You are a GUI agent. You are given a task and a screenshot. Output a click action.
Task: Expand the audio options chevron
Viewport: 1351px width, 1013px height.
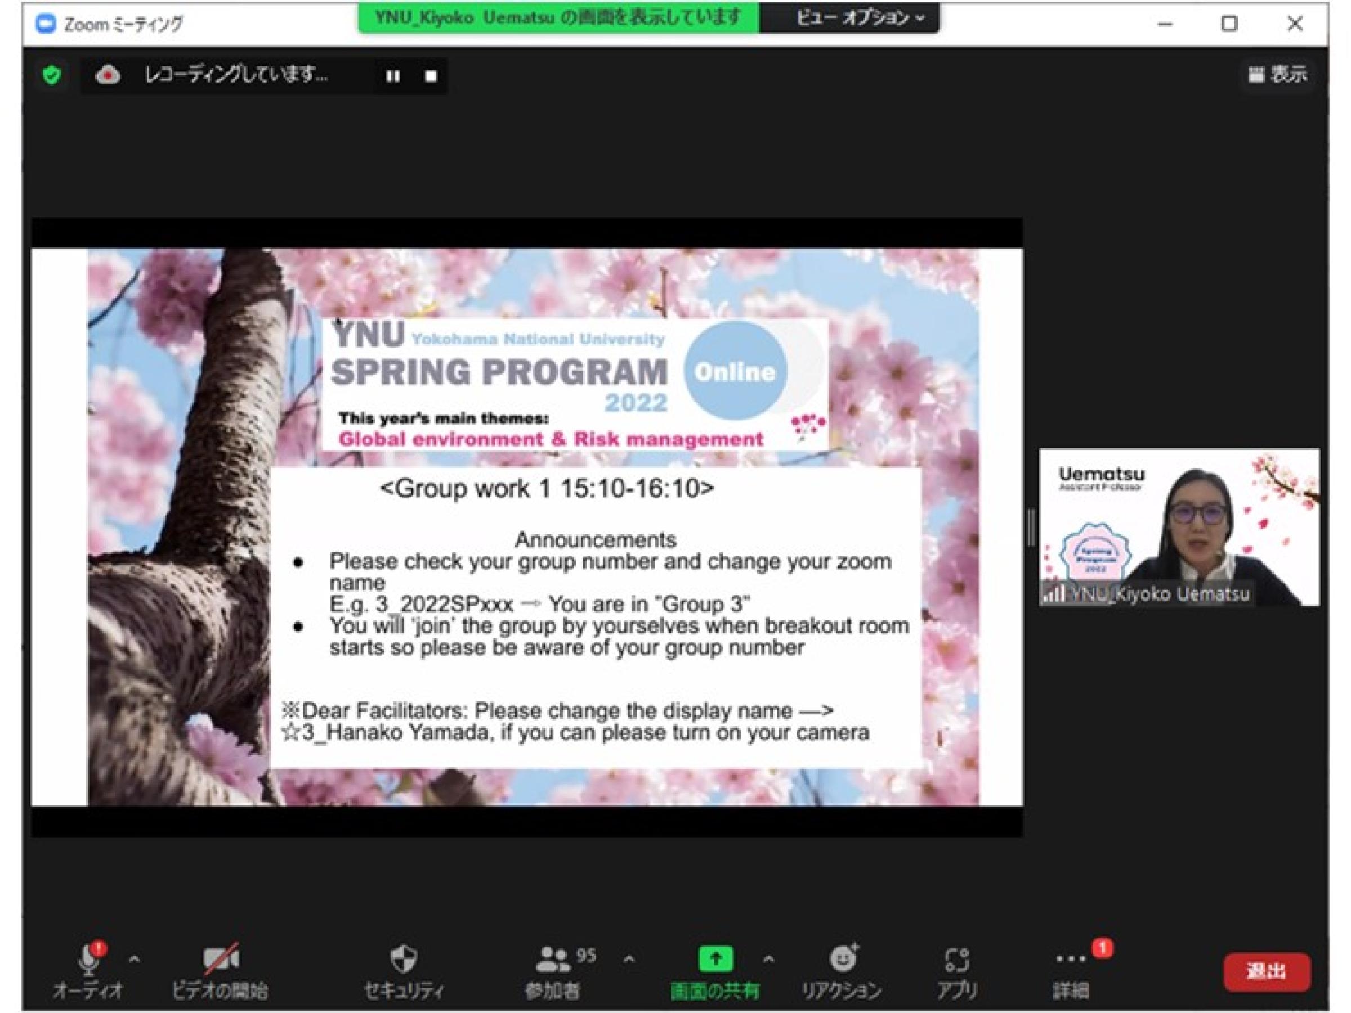tap(135, 960)
